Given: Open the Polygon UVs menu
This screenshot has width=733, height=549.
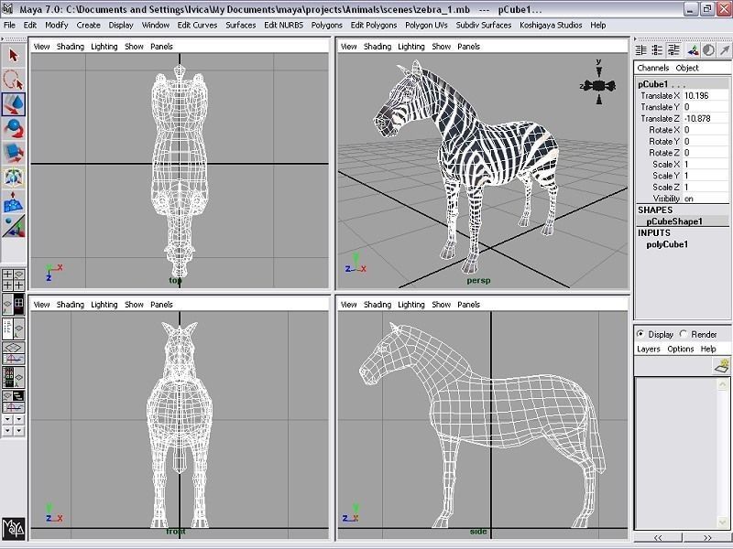Looking at the screenshot, I should (x=426, y=26).
